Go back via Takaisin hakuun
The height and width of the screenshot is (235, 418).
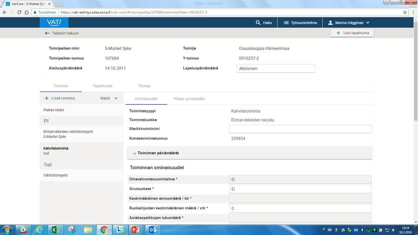[x=62, y=33]
